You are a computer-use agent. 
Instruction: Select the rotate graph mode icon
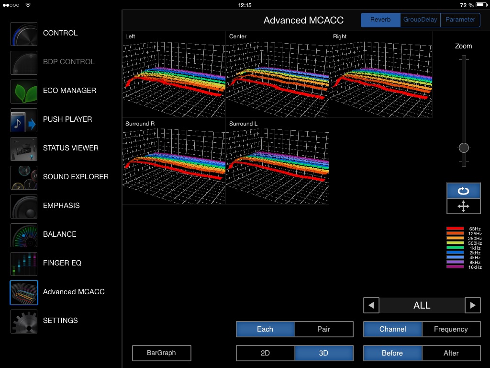[x=463, y=191]
